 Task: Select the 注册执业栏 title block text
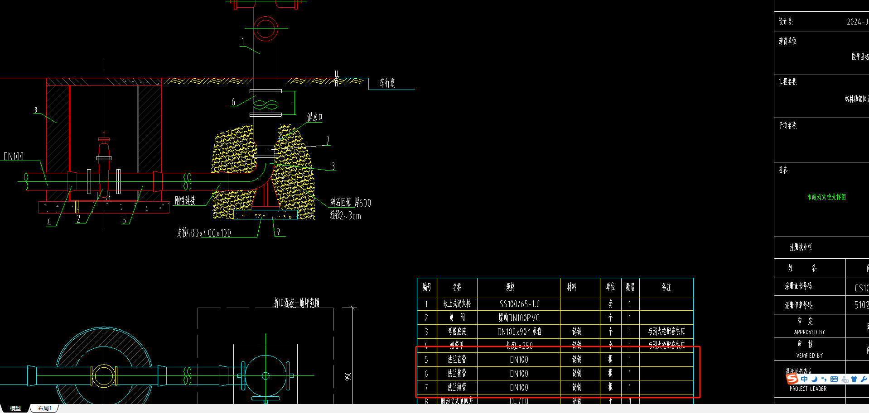point(801,247)
